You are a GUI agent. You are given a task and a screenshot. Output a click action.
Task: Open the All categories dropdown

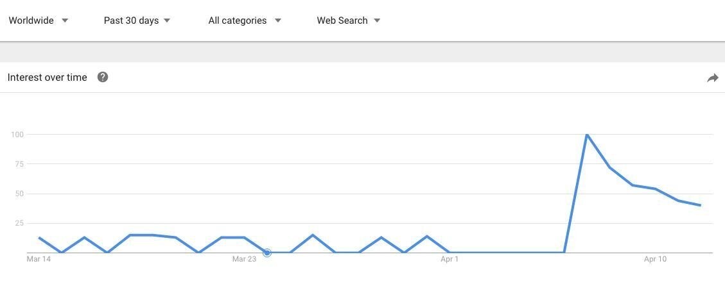(245, 21)
